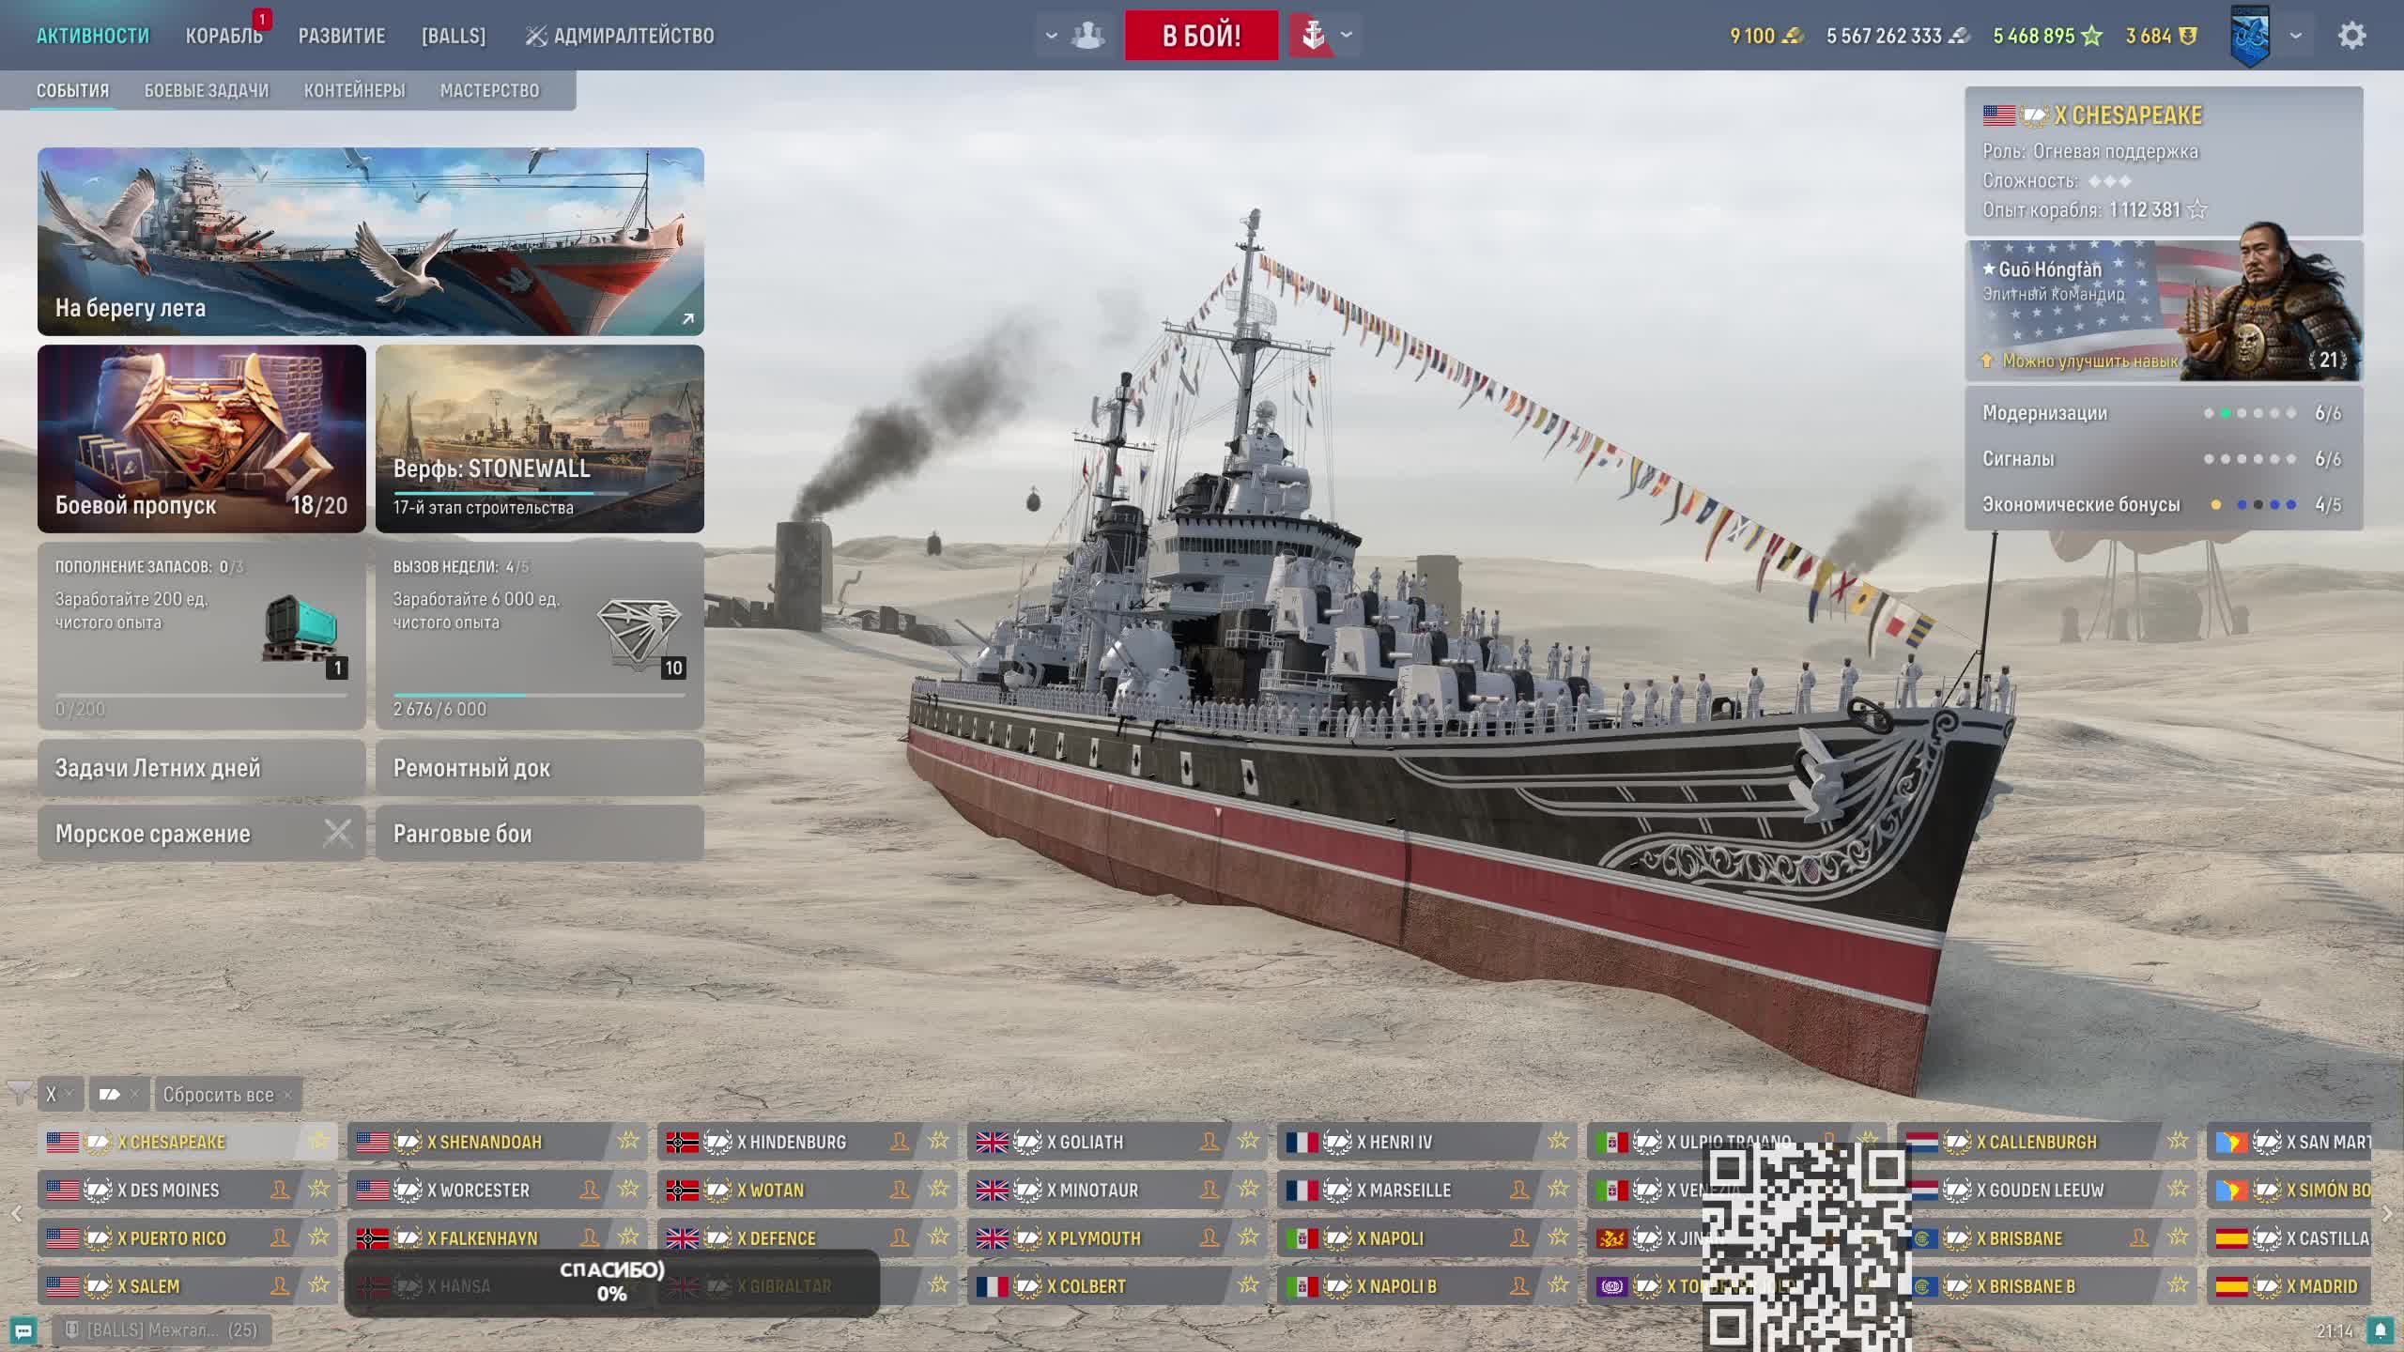Click the reward emblem in Вызов недели
The image size is (2404, 1352).
point(640,635)
